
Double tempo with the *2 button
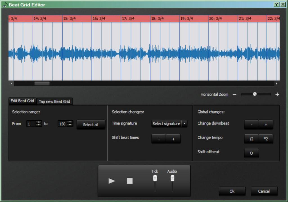(266, 139)
